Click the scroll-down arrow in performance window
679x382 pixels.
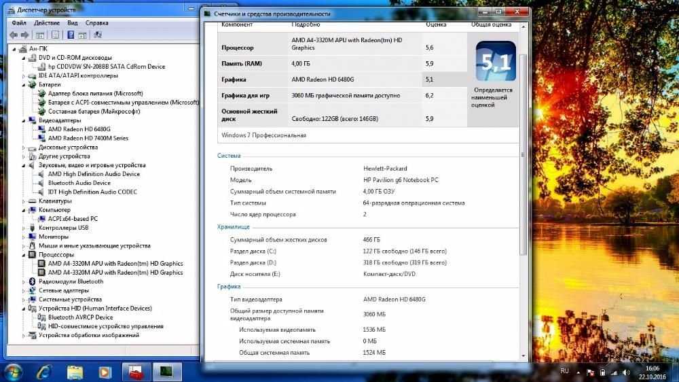[523, 356]
